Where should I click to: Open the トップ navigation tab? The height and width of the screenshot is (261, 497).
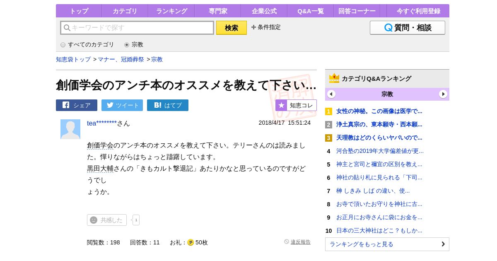79,11
